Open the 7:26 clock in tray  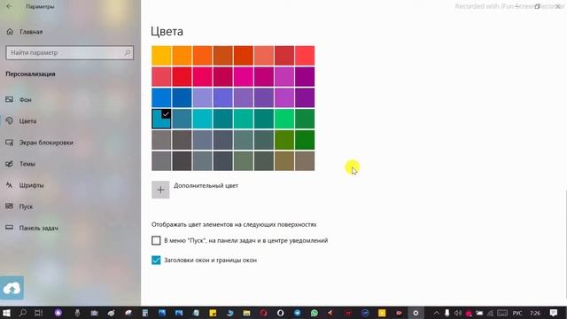535,313
